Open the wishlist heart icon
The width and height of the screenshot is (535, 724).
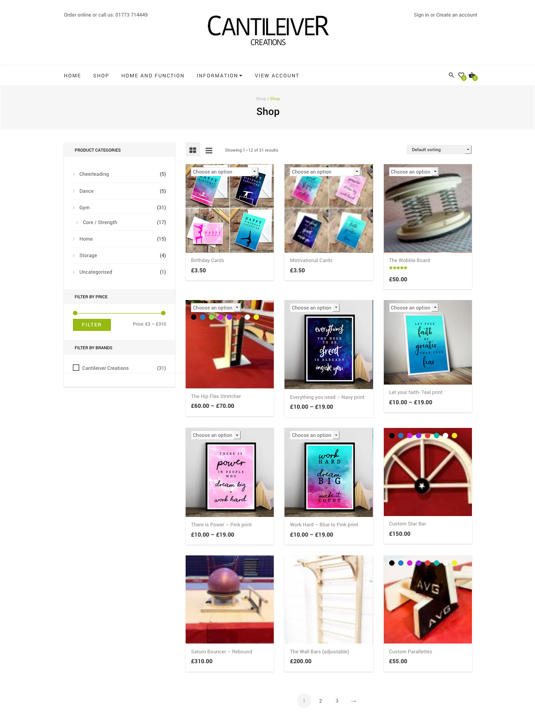coord(461,76)
